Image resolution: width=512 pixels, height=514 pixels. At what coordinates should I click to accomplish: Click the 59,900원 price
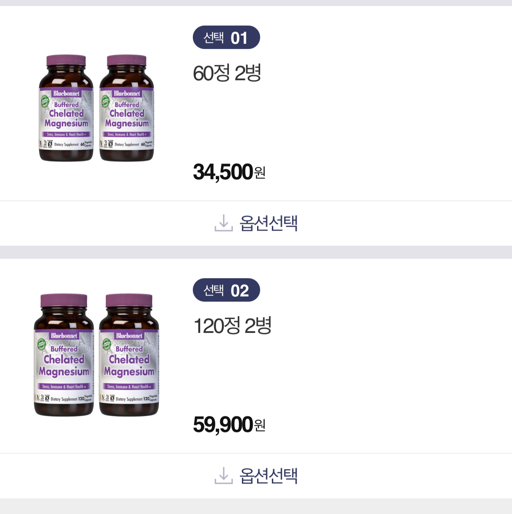pyautogui.click(x=229, y=425)
